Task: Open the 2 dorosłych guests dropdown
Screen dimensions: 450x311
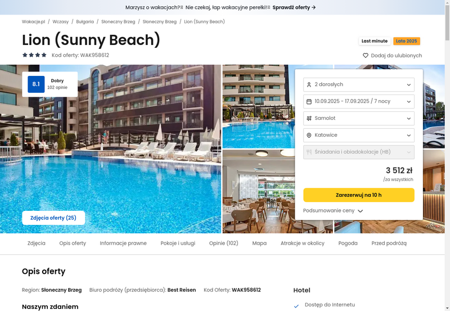Action: pos(359,84)
